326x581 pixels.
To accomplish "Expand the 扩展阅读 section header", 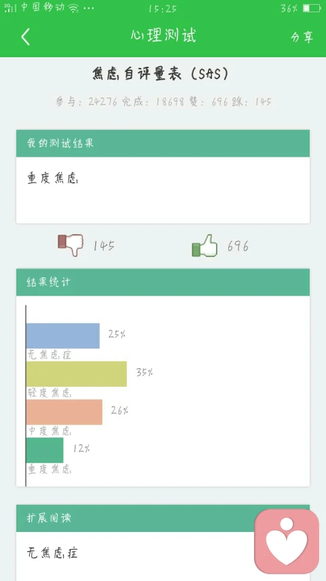I will pos(163,518).
